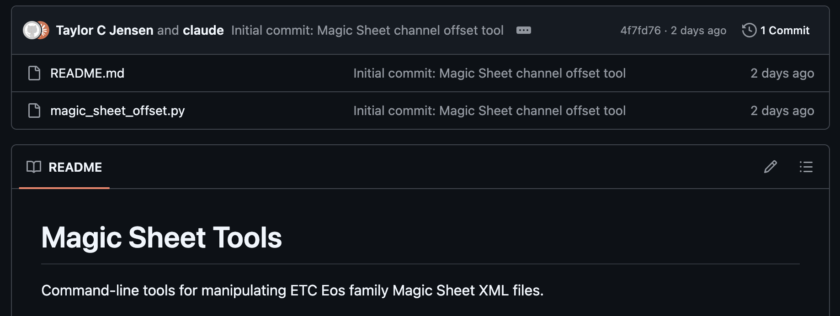This screenshot has height=316, width=840.
Task: Open the outline list icon on README panel
Action: (x=806, y=167)
